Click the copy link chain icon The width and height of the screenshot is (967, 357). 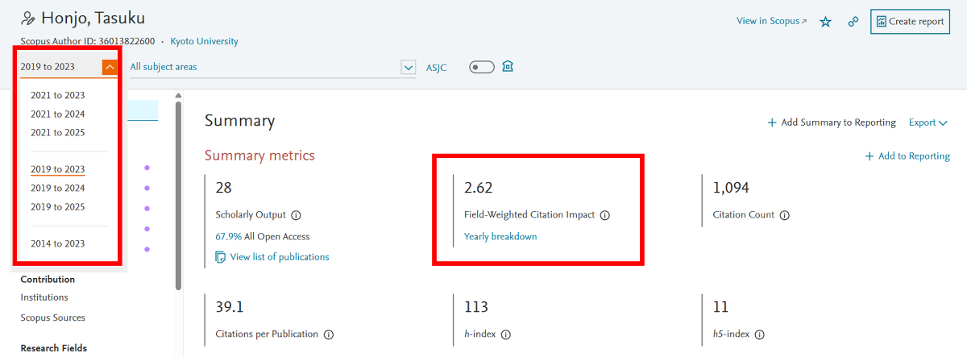point(853,22)
